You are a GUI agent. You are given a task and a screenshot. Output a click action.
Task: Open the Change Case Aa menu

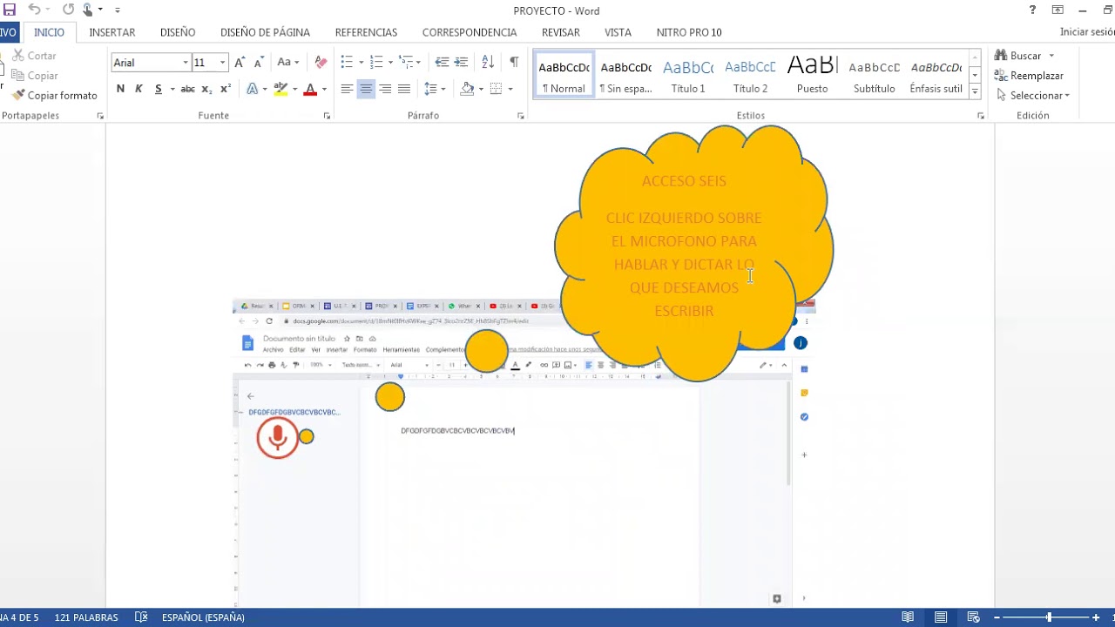click(287, 63)
